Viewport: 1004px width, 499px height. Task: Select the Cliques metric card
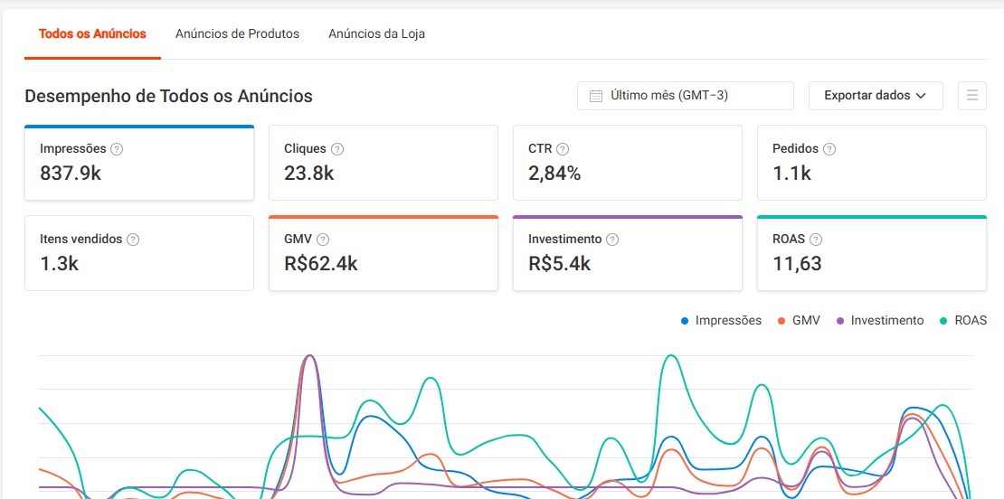click(383, 163)
